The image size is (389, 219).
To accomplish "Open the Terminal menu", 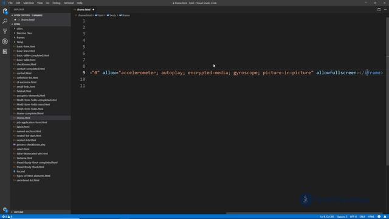I will [x=69, y=3].
